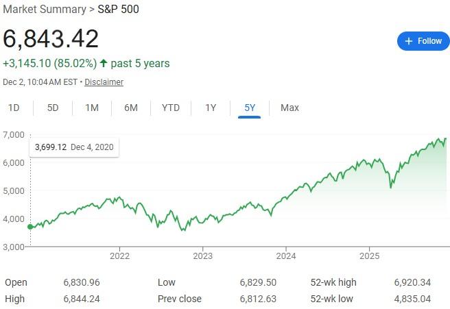
Task: Switch to the Max time range
Action: click(x=289, y=108)
